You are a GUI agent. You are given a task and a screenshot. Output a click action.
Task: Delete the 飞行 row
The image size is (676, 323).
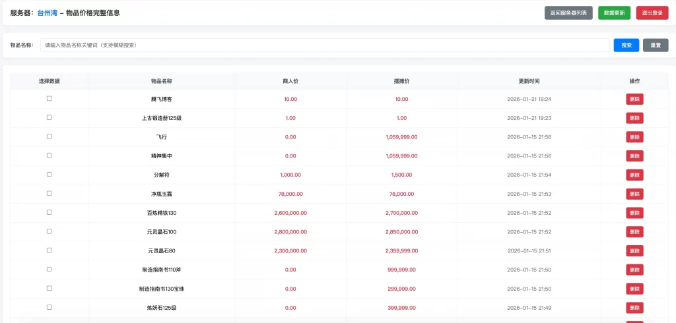point(634,137)
